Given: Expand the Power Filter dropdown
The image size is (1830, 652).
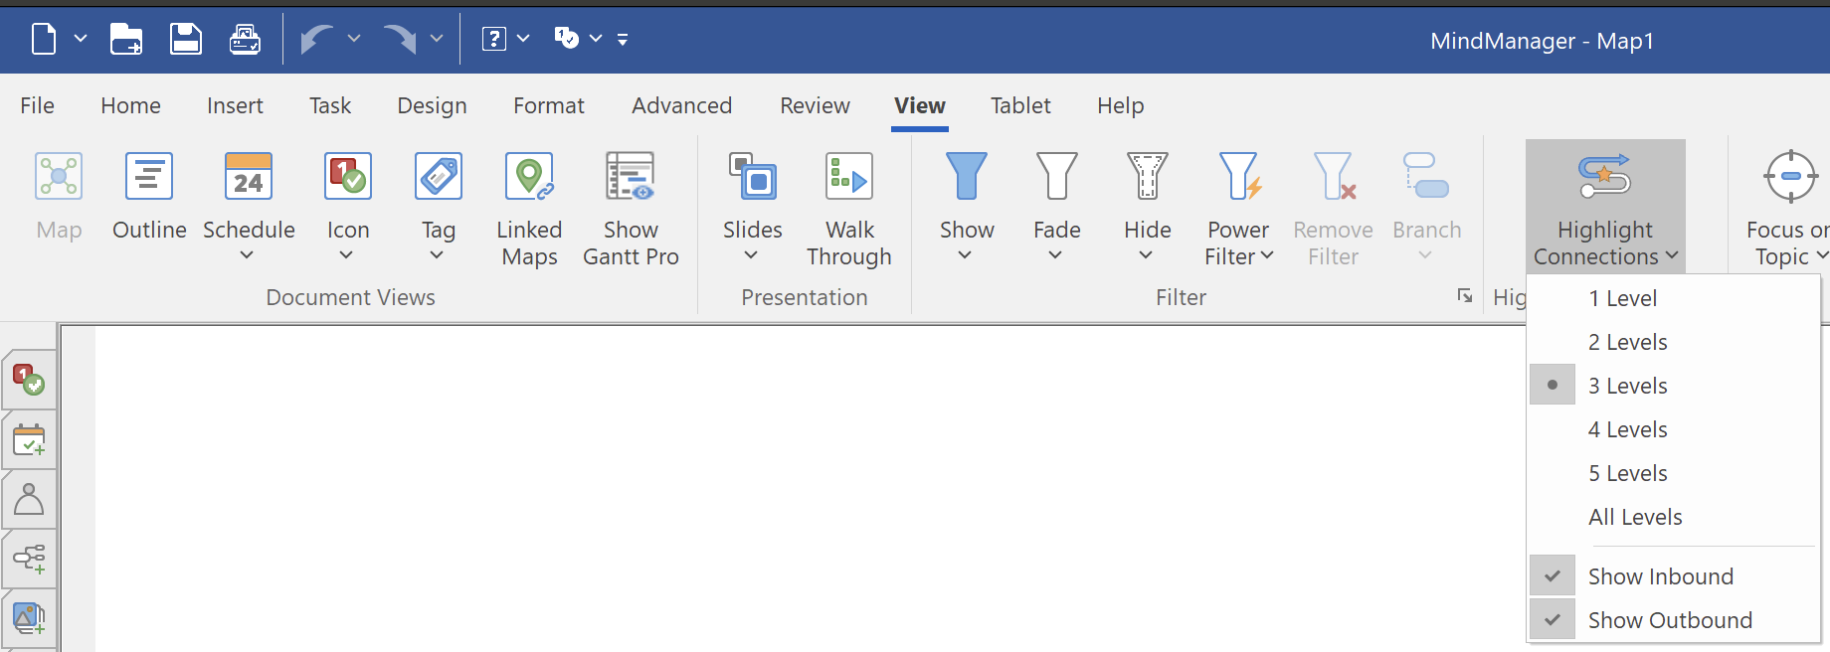Looking at the screenshot, I should 1238,256.
